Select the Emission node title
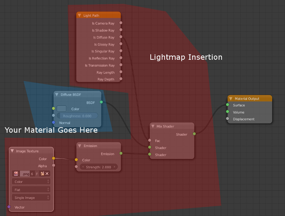 pyautogui.click(x=90, y=146)
